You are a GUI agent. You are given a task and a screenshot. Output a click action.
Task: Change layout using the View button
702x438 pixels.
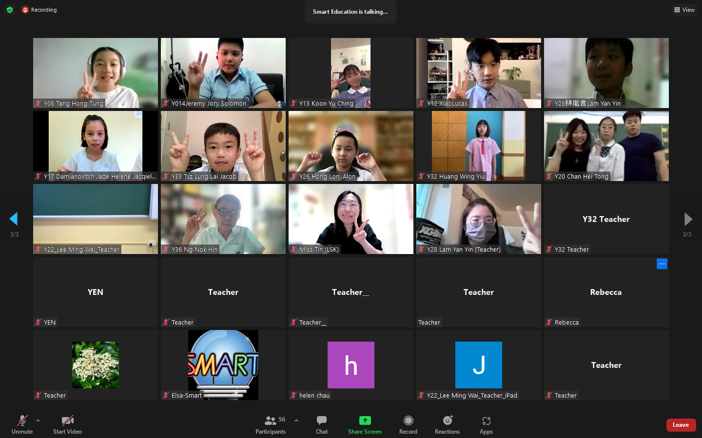coord(684,10)
